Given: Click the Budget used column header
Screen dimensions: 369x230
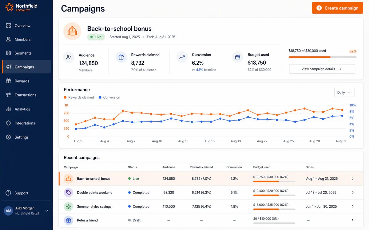Looking at the screenshot, I should click(x=262, y=167).
